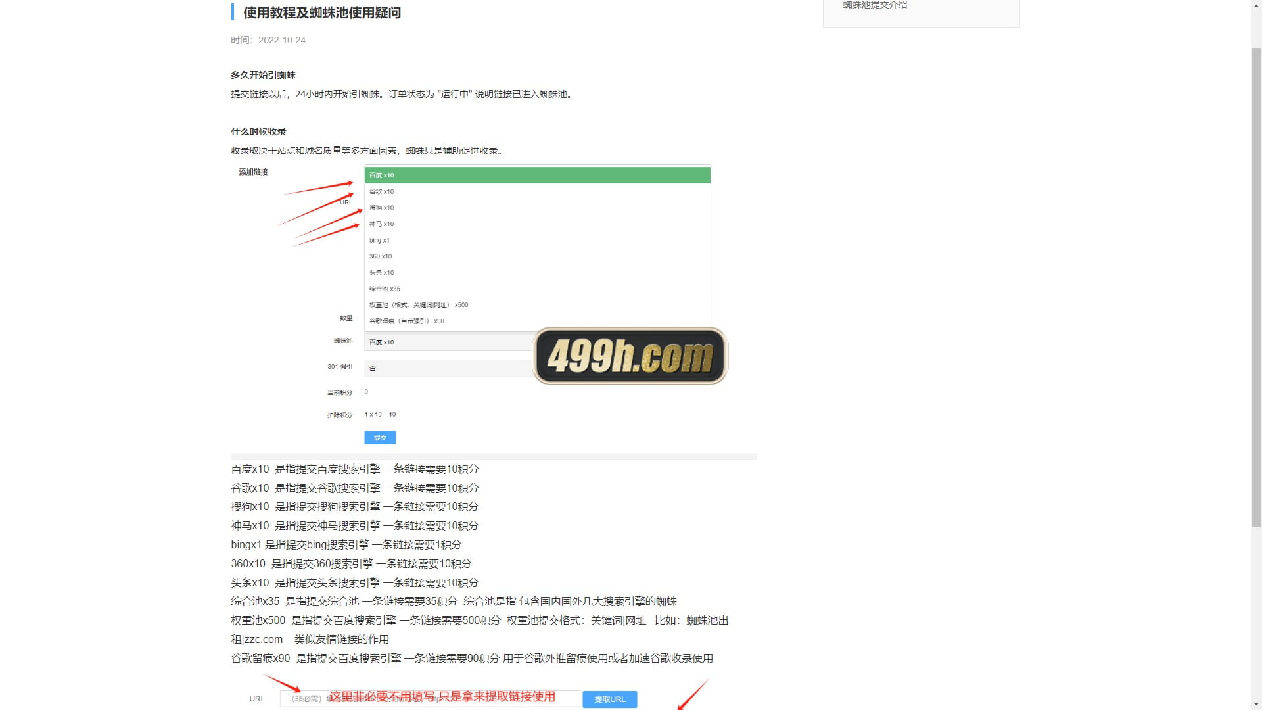Select the 谷歌 x10 option in the list
1262x710 pixels.
[537, 192]
